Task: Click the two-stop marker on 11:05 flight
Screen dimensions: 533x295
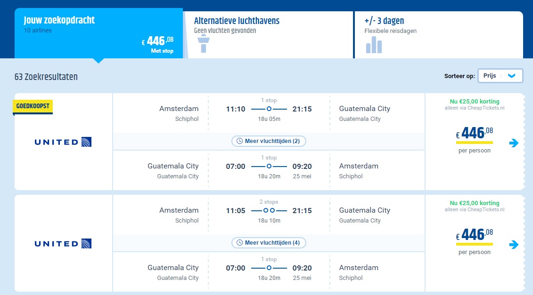Action: tap(269, 210)
